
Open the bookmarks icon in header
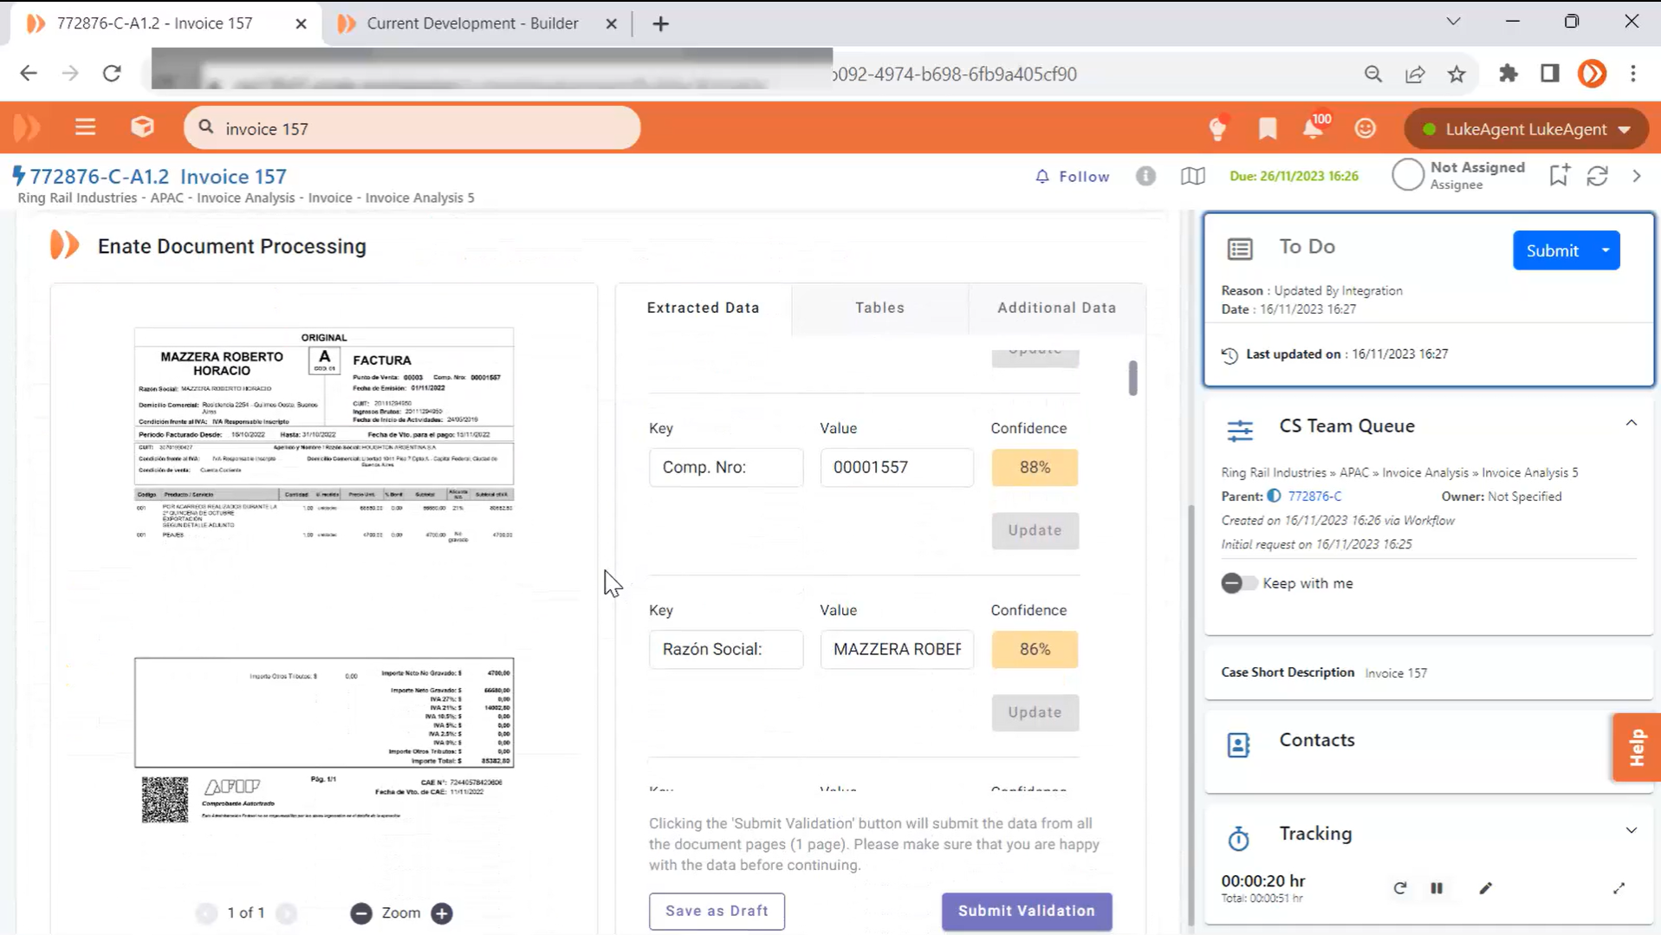click(1268, 129)
